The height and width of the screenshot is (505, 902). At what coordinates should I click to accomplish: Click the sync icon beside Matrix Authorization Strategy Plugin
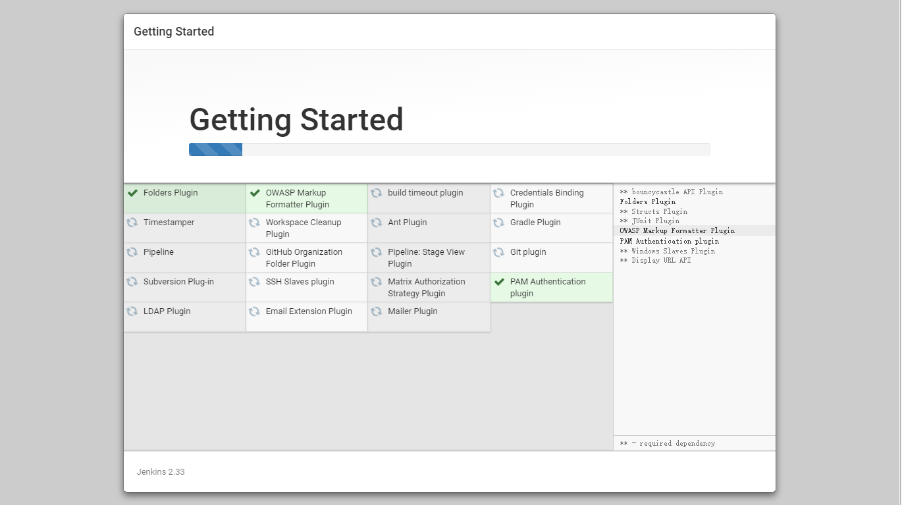(x=377, y=282)
